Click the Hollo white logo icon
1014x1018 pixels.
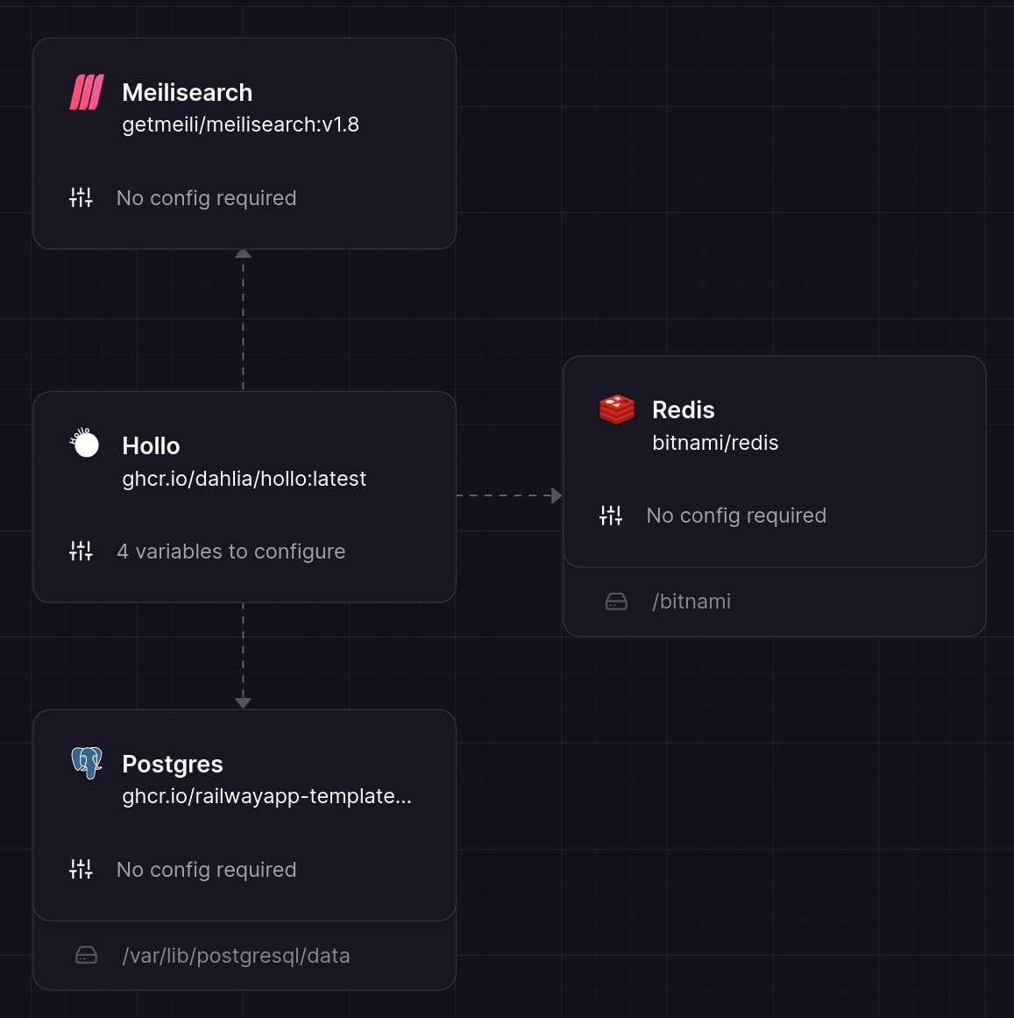point(85,444)
